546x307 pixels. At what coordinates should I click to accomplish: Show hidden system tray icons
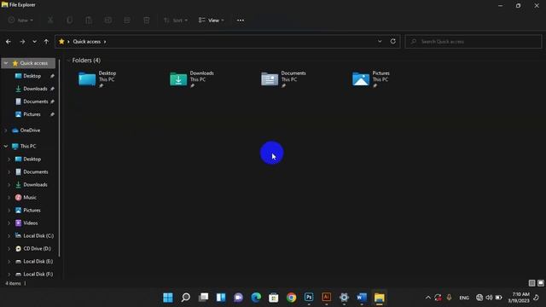click(x=428, y=298)
